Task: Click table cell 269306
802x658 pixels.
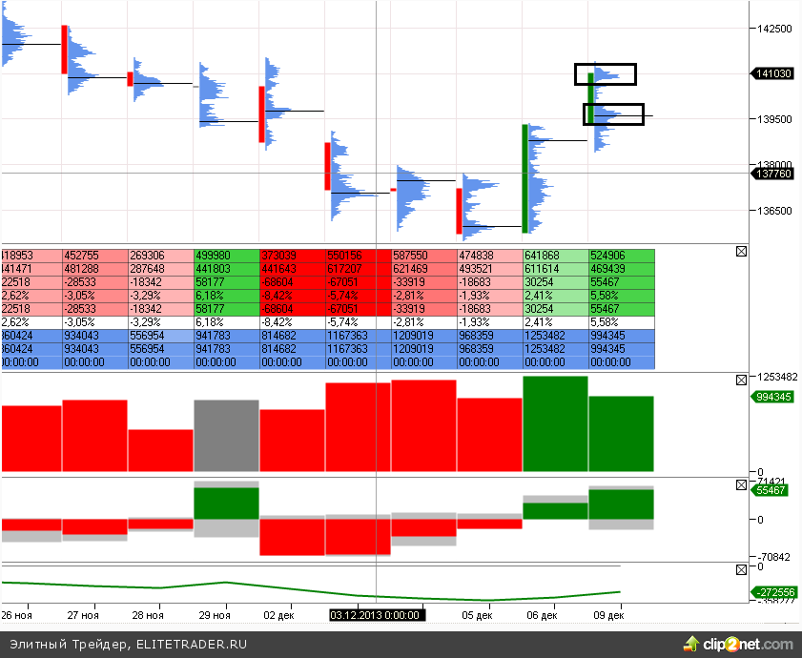Action: pos(161,256)
